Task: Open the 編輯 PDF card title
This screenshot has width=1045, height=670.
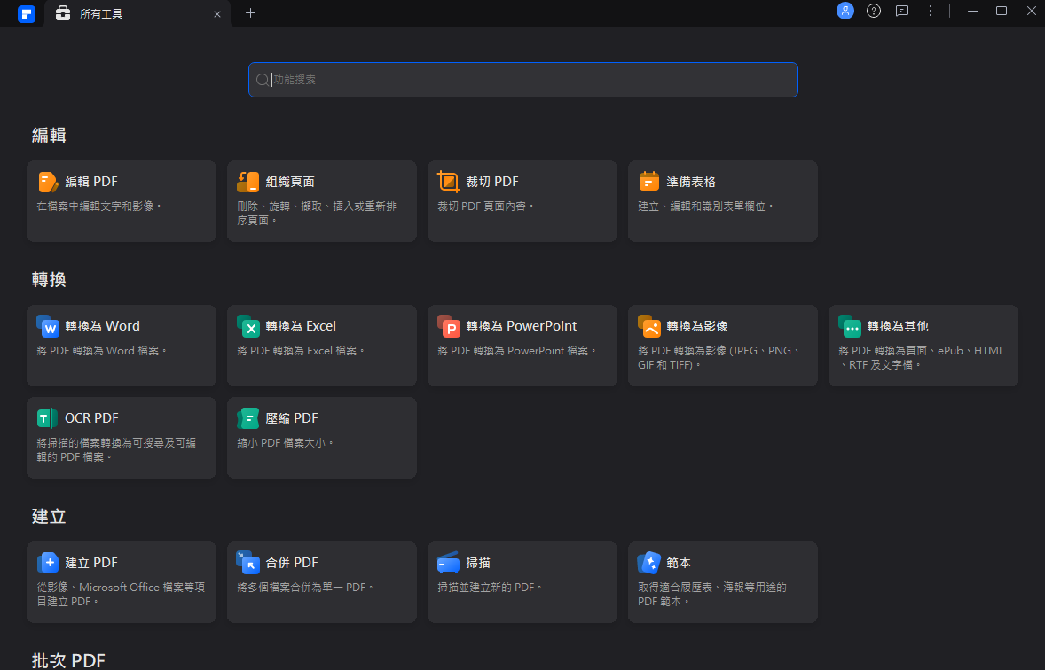Action: [91, 182]
